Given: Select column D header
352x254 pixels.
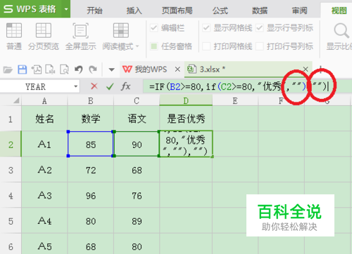Looking at the screenshot, I should pyautogui.click(x=186, y=101).
